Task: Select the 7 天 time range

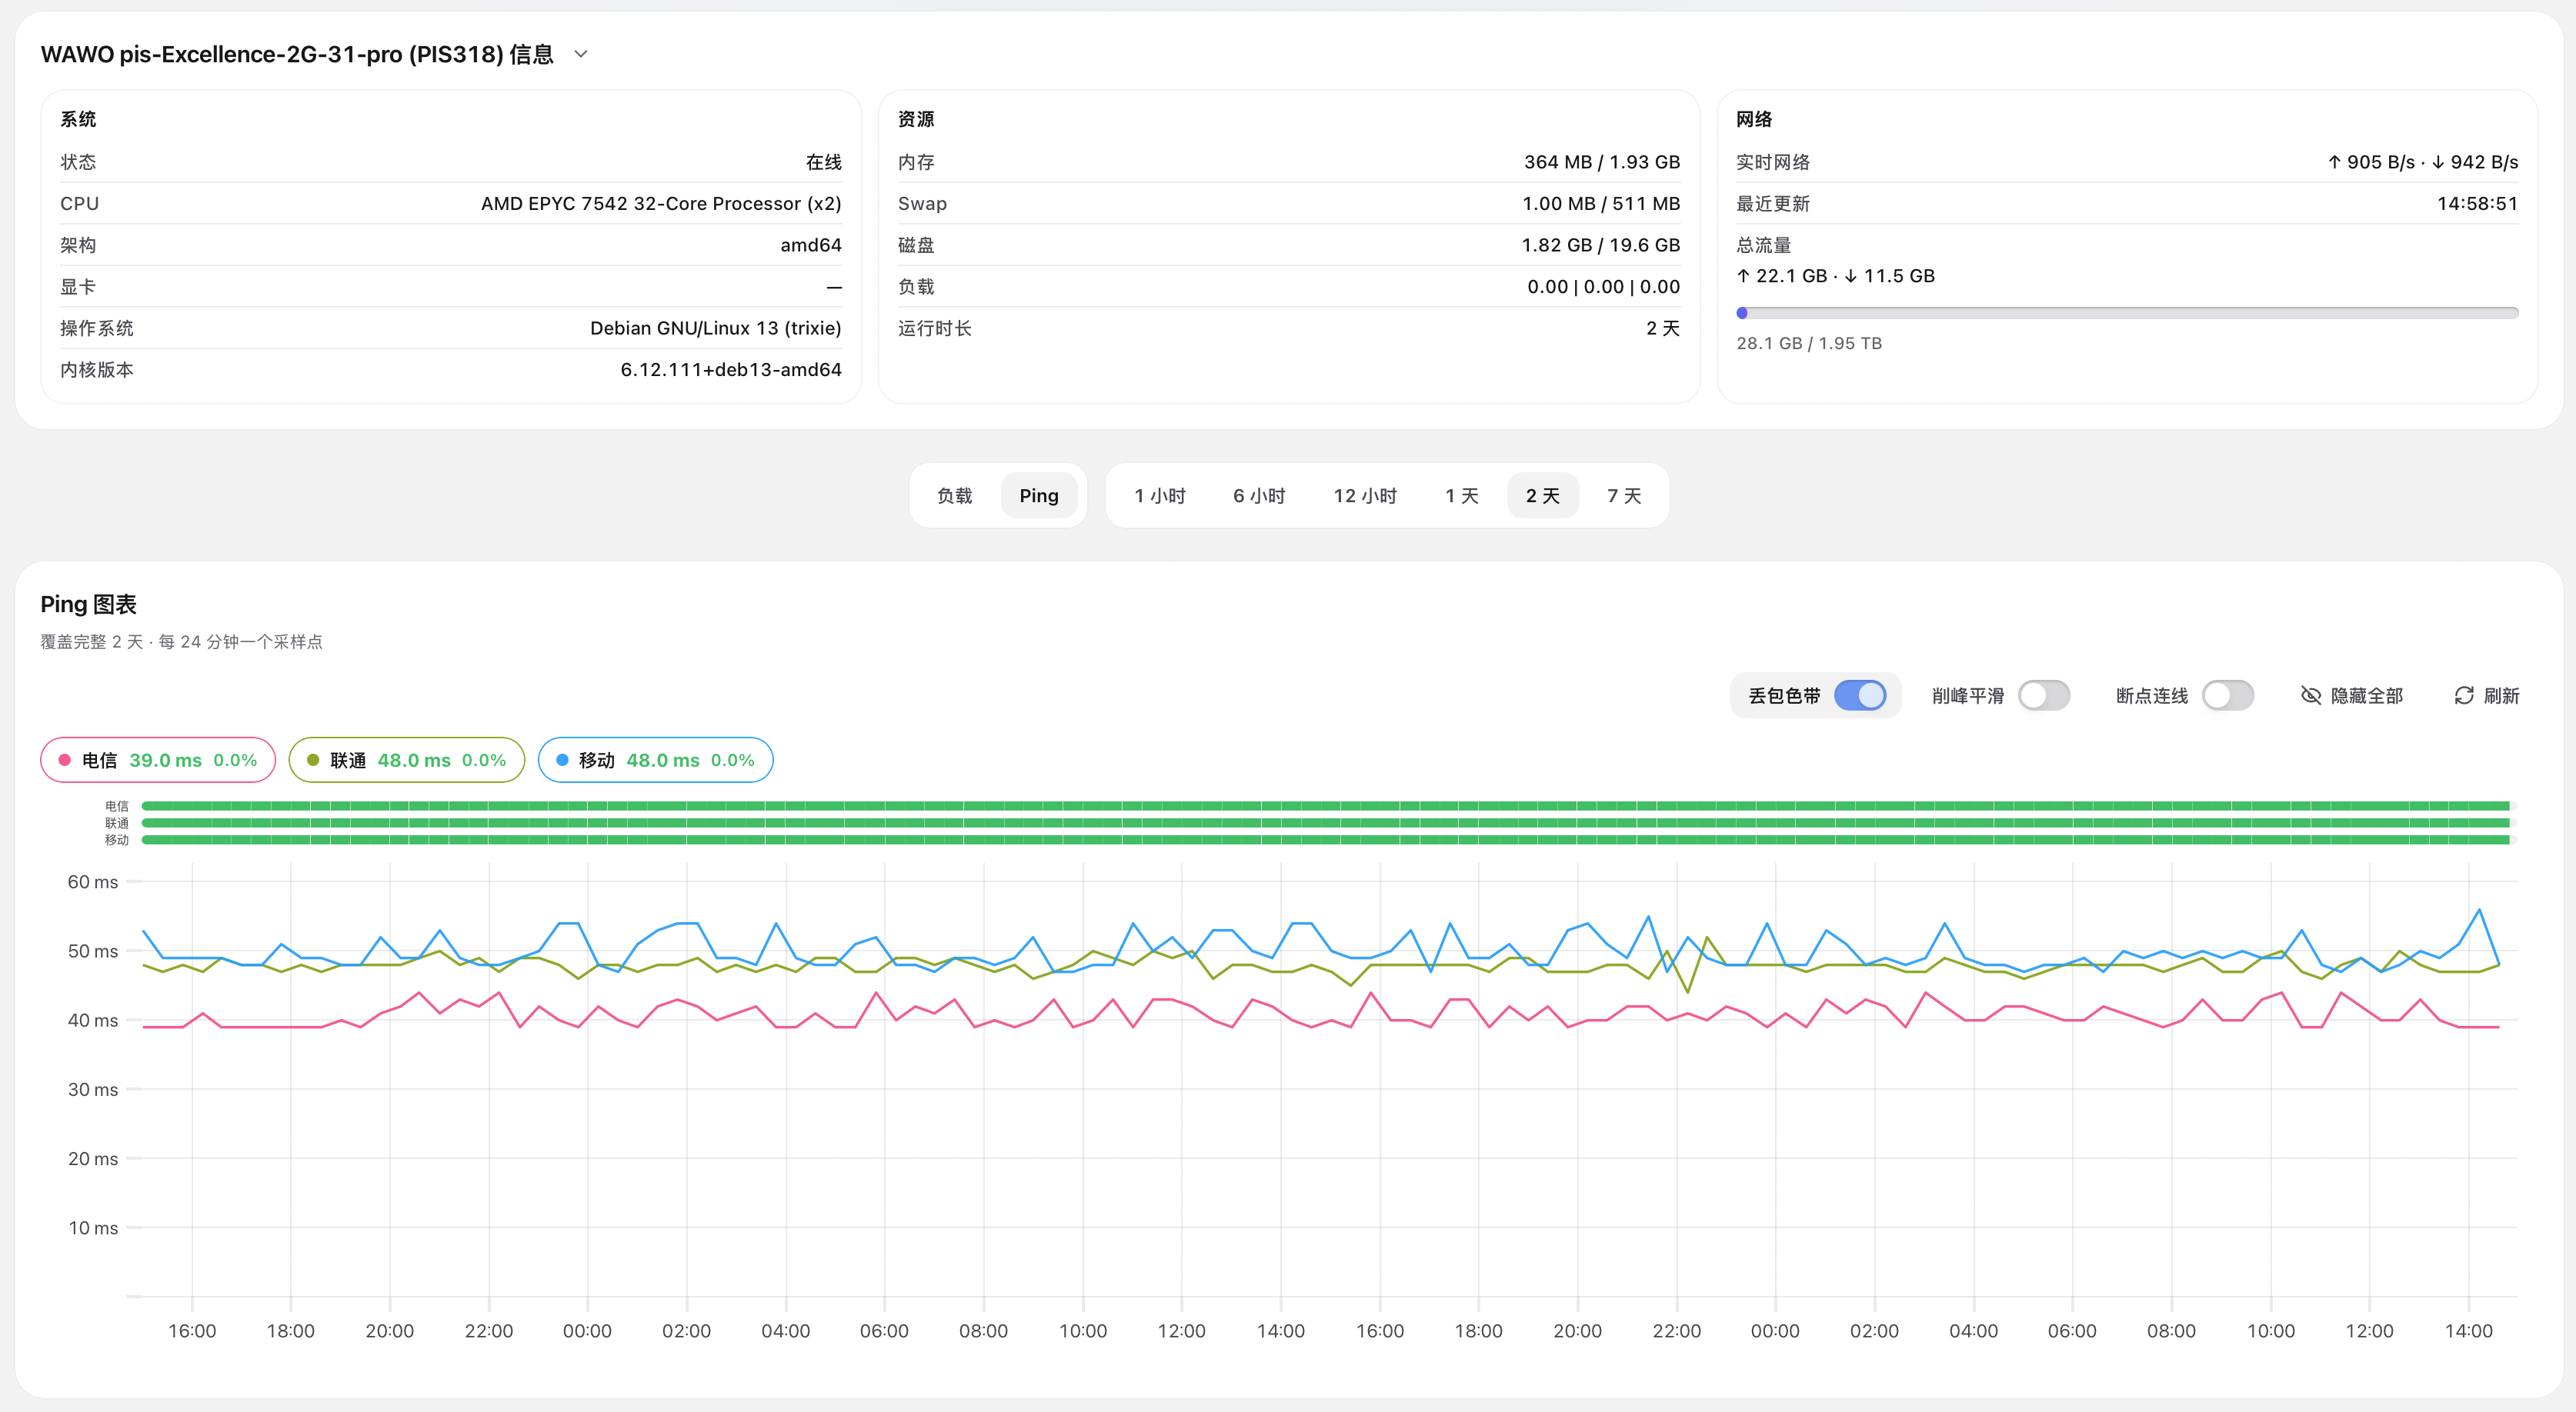Action: click(1624, 495)
